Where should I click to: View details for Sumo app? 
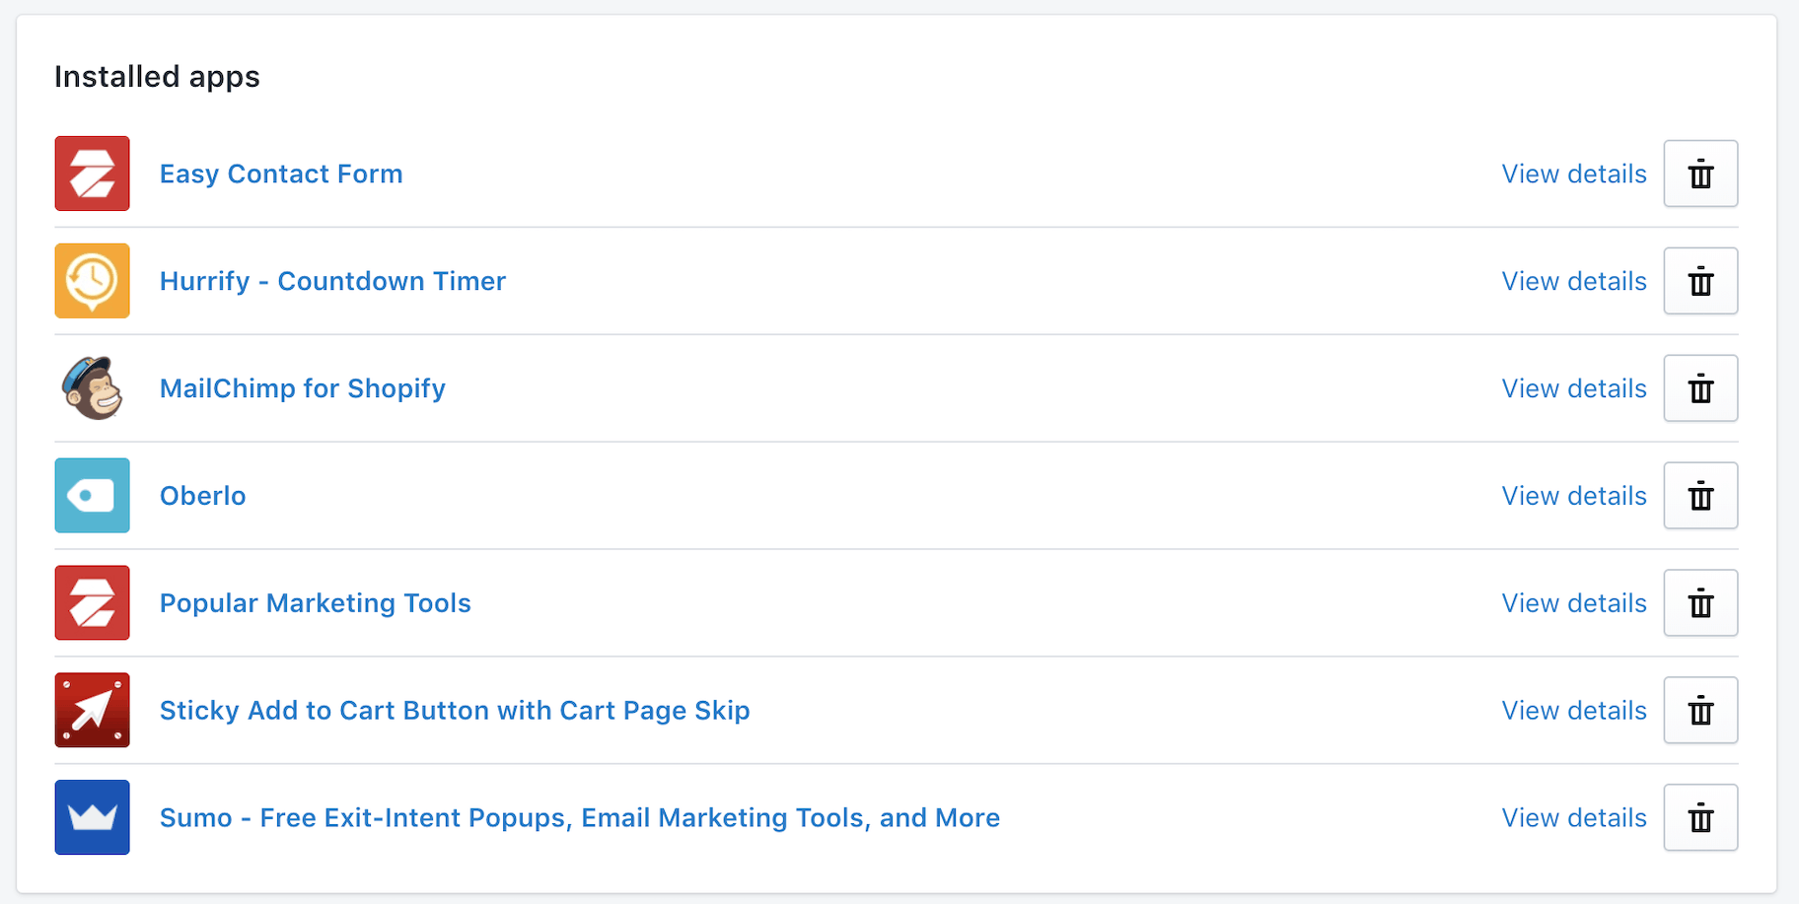click(x=1573, y=818)
